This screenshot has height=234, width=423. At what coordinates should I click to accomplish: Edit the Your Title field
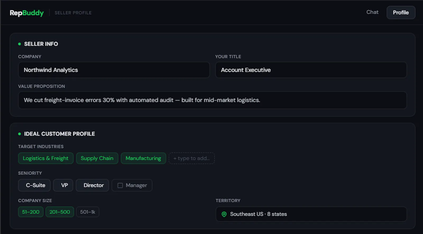click(x=311, y=70)
